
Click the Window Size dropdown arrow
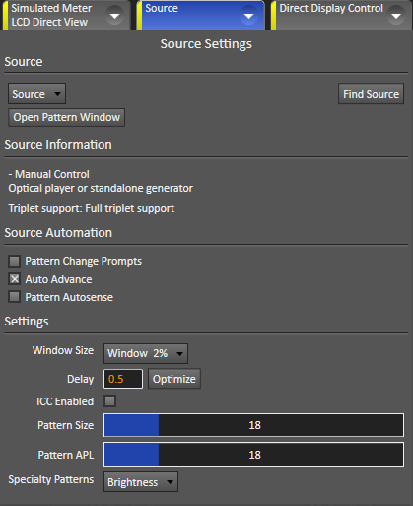[179, 354]
